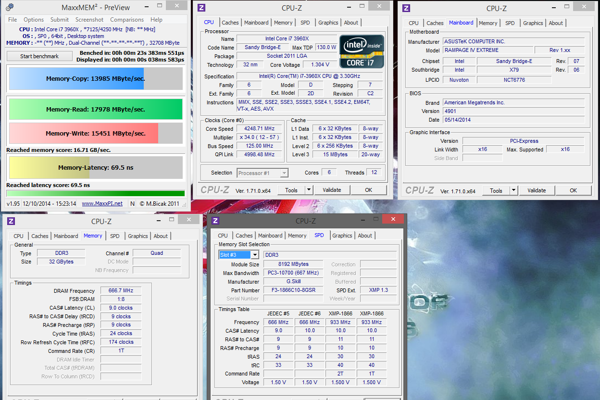Click the Z icon of CPU-Z Mainboard-tab window
Image resolution: width=600 pixels, height=400 pixels.
(406, 8)
